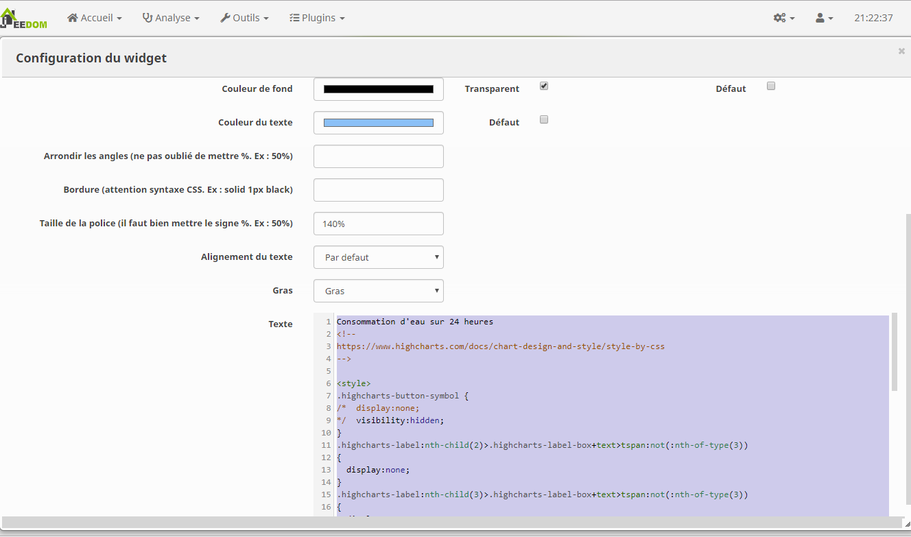911x537 pixels.
Task: Open the Outils menu
Action: click(244, 18)
